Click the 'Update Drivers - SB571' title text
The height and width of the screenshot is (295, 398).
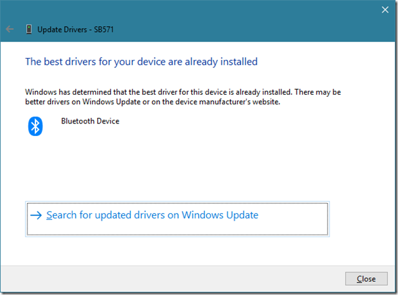75,29
